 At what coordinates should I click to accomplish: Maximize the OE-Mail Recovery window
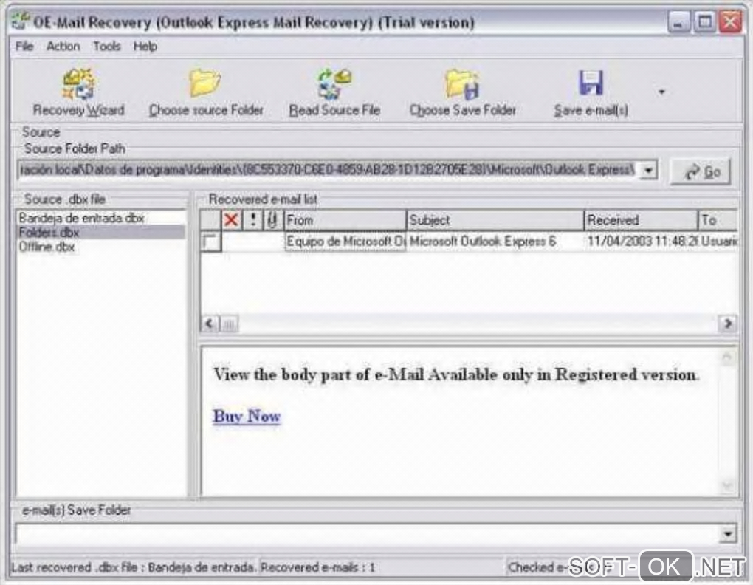(704, 22)
